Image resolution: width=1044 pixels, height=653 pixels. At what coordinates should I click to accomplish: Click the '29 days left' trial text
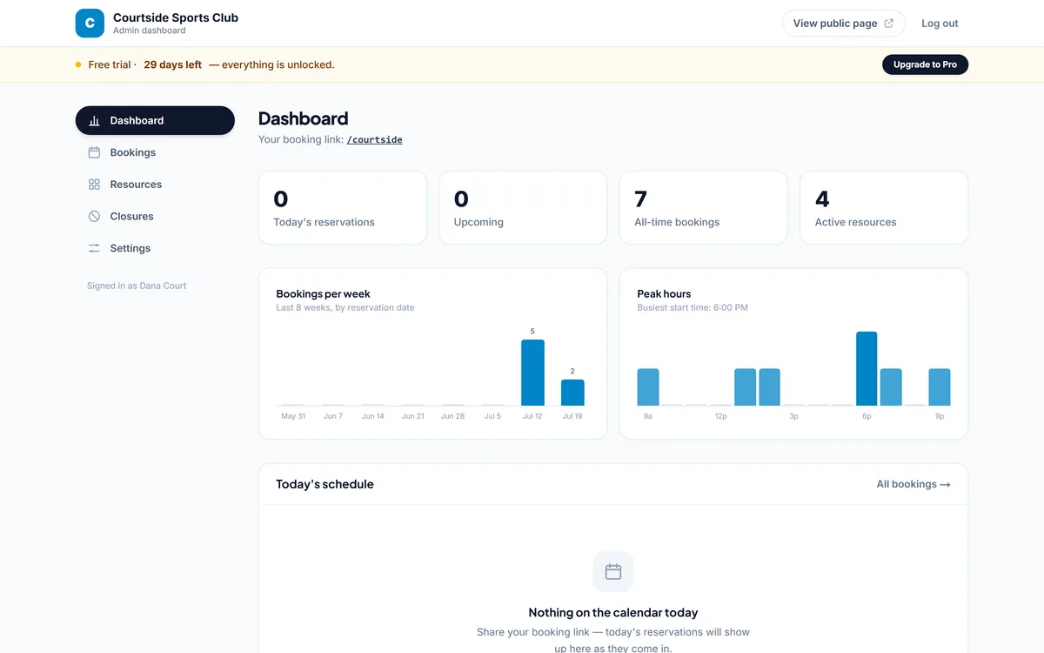pos(172,64)
